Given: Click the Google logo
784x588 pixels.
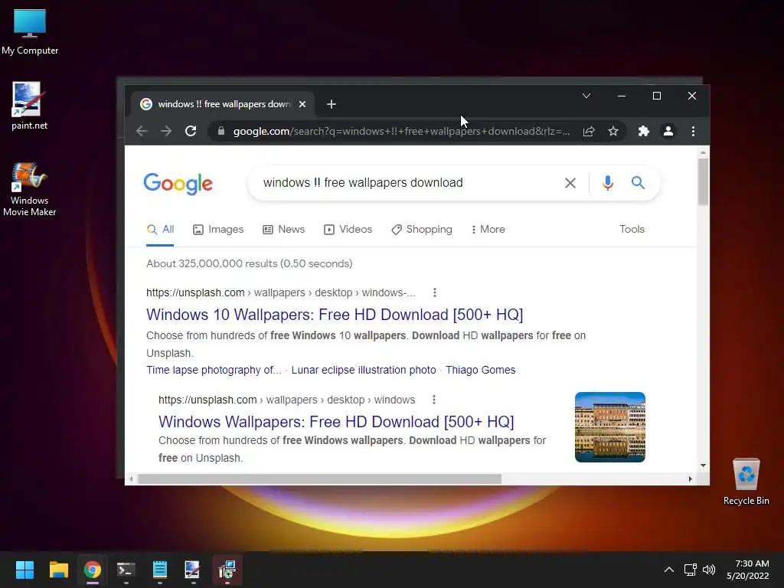Looking at the screenshot, I should coord(178,184).
